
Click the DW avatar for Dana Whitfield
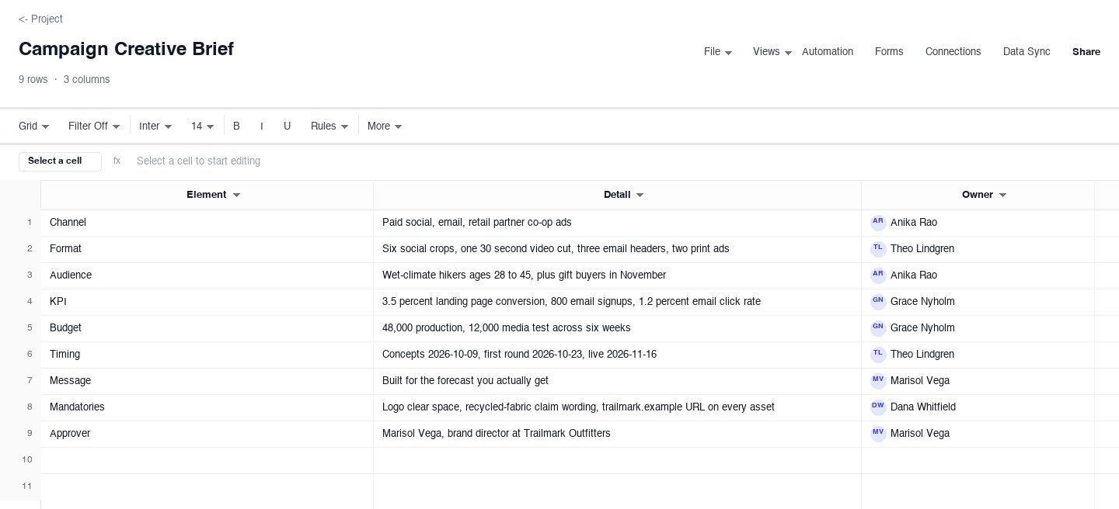coord(878,407)
